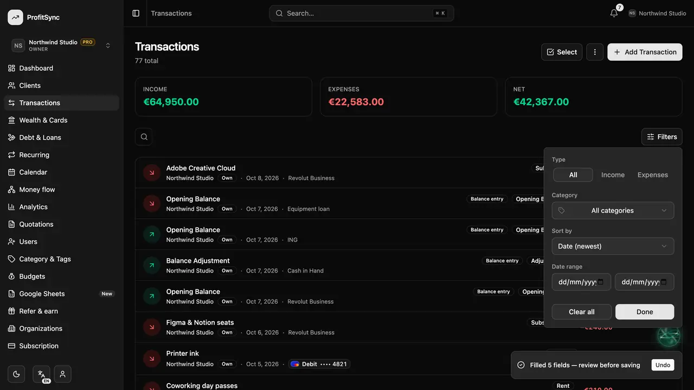Open the Sort by Date (newest) dropdown
The image size is (694, 390).
click(x=613, y=246)
